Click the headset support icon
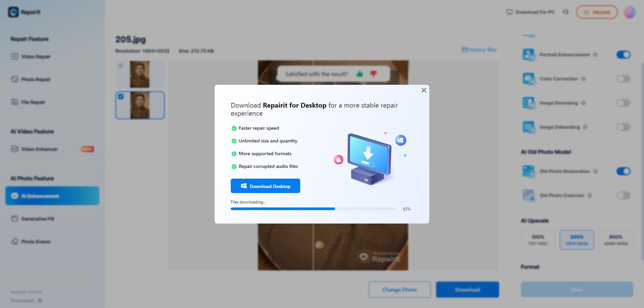 (566, 12)
